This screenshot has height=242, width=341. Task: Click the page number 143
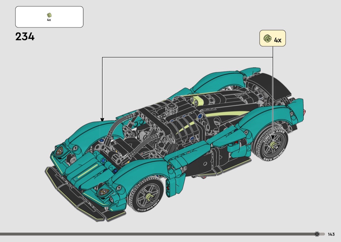coord(331,234)
